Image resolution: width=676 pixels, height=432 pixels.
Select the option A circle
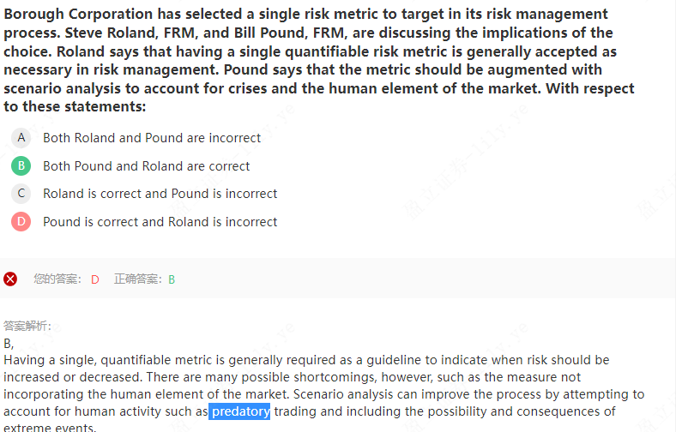(21, 138)
